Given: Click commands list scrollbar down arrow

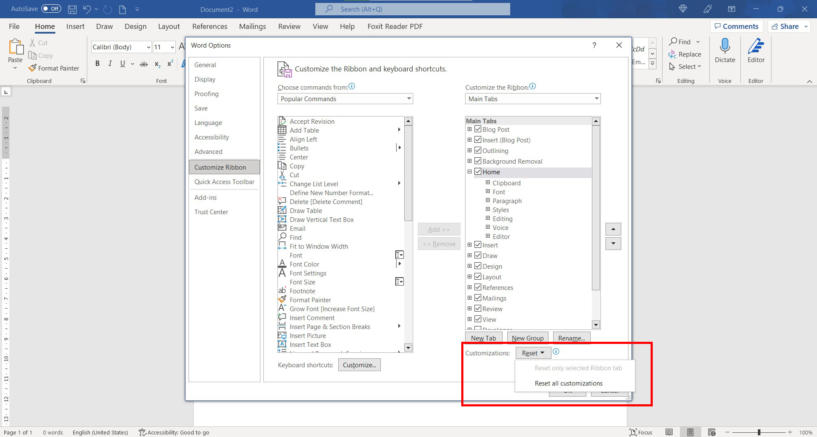Looking at the screenshot, I should pyautogui.click(x=408, y=347).
